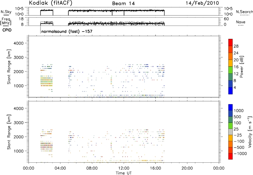Click the 'Kodiak (fitACF)' title text
The image size is (253, 175).
51,3
